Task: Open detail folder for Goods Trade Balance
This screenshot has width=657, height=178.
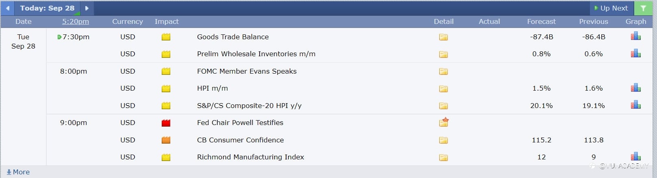Action: point(443,37)
